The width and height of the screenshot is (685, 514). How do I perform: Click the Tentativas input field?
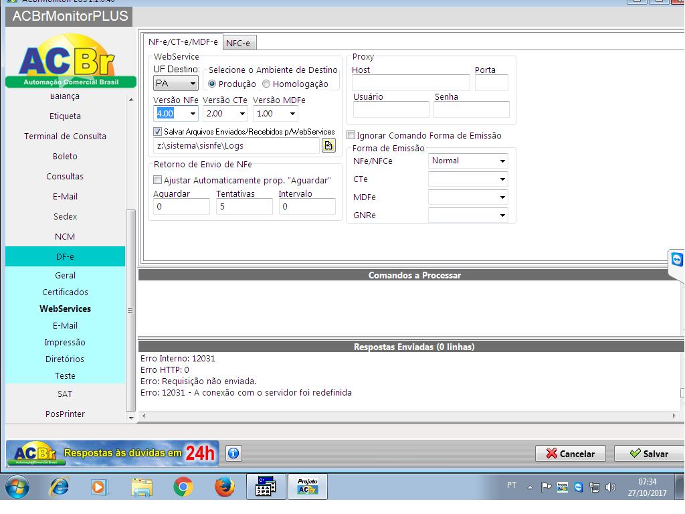pos(244,206)
